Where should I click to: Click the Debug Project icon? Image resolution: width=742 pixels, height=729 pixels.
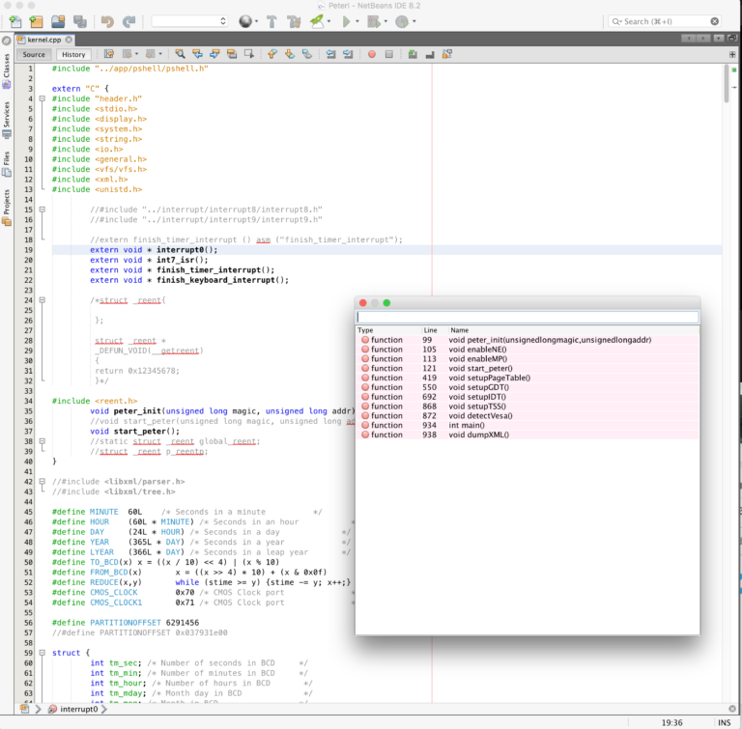[374, 22]
